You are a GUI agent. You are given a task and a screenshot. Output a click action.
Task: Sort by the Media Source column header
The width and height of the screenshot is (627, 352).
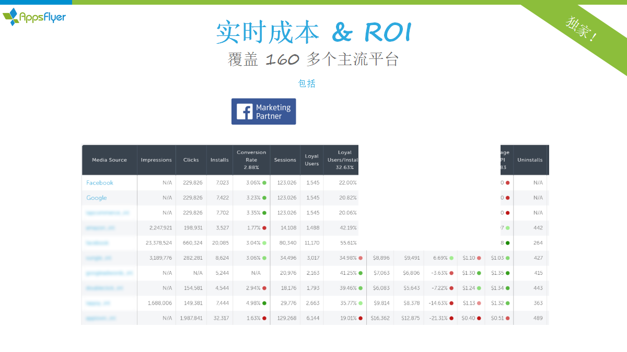[x=109, y=160]
